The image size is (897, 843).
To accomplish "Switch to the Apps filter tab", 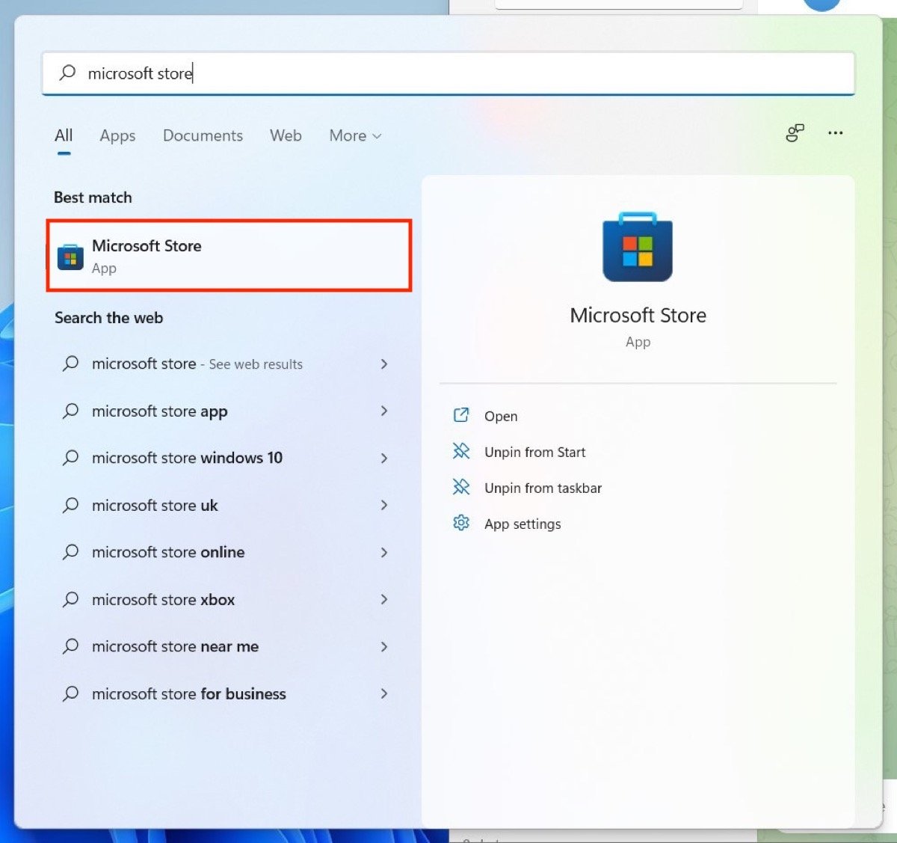I will [117, 135].
